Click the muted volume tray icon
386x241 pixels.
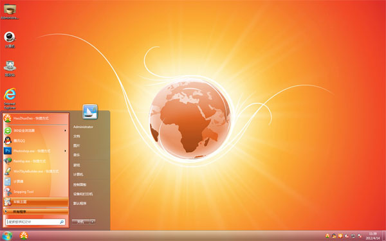[x=347, y=236]
